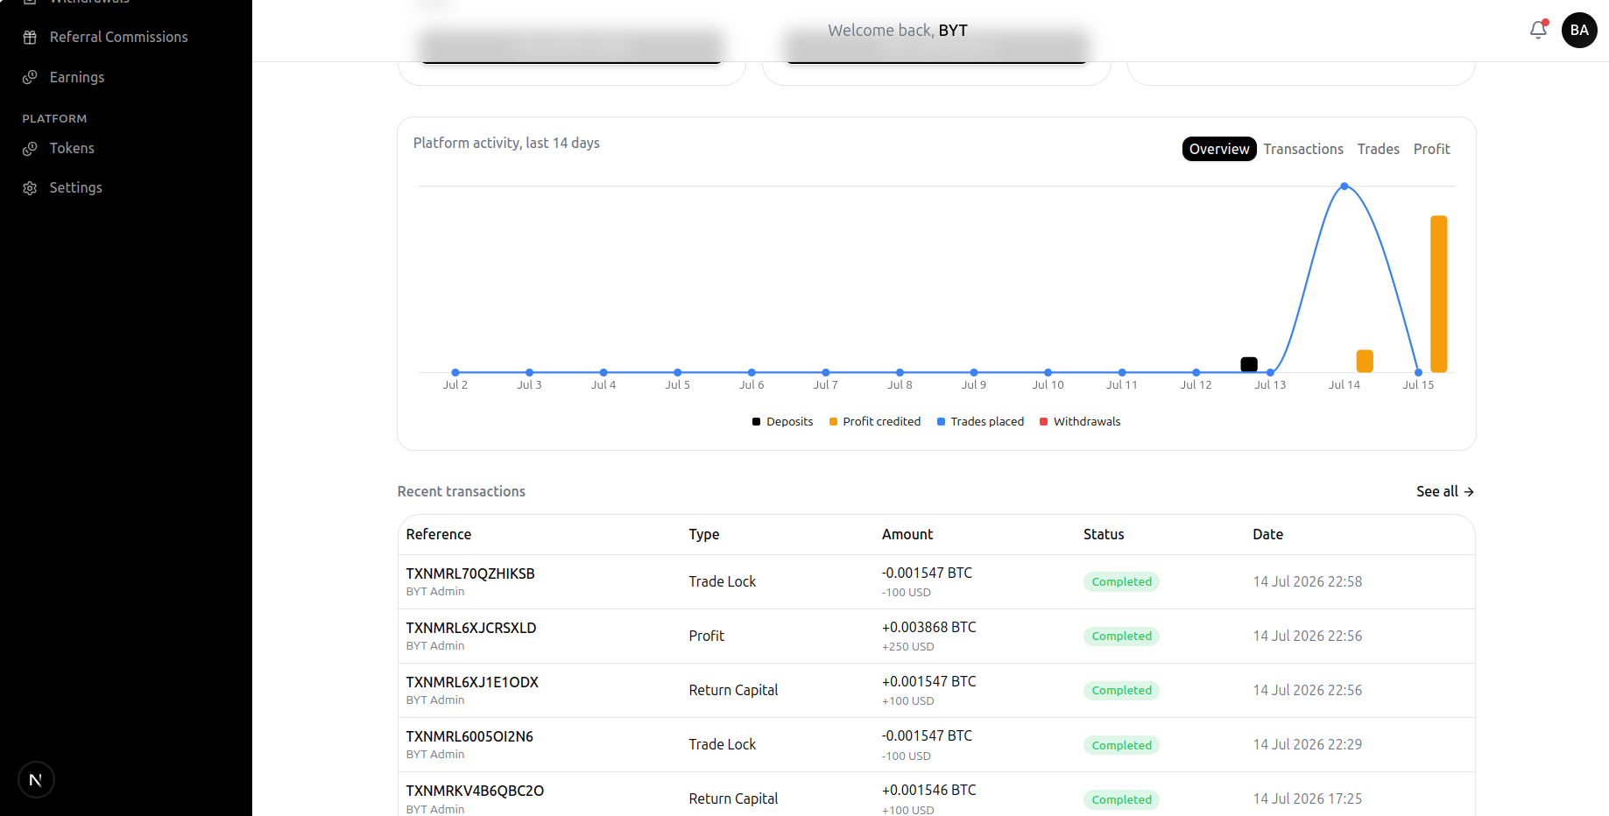The width and height of the screenshot is (1609, 816).
Task: Open the Tokens page
Action: click(72, 148)
